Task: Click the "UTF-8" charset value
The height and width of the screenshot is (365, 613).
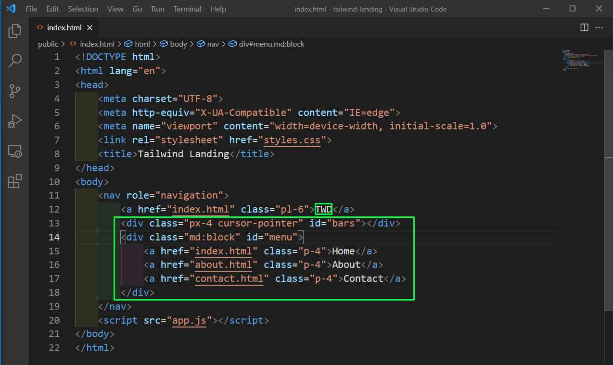Action: click(x=198, y=99)
